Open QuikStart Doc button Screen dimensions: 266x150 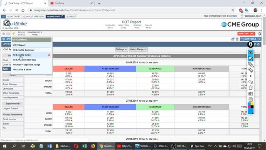point(246,33)
